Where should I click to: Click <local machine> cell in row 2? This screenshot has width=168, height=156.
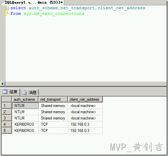[85, 112]
